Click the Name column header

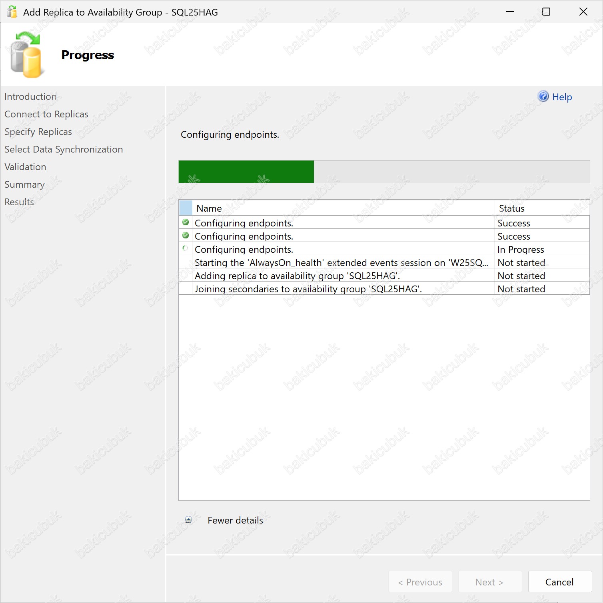point(209,208)
